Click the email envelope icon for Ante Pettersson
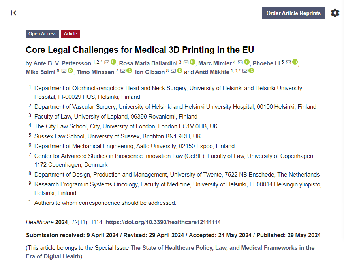This screenshot has width=344, height=262. 107,62
